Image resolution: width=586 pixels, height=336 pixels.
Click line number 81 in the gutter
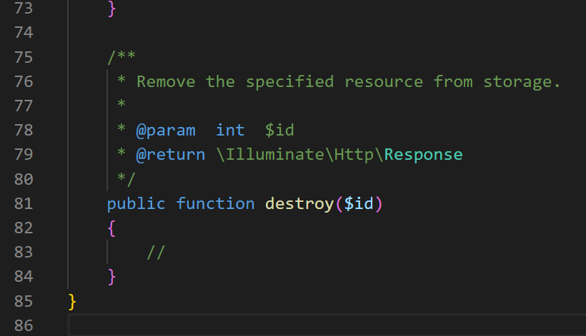pyautogui.click(x=24, y=203)
